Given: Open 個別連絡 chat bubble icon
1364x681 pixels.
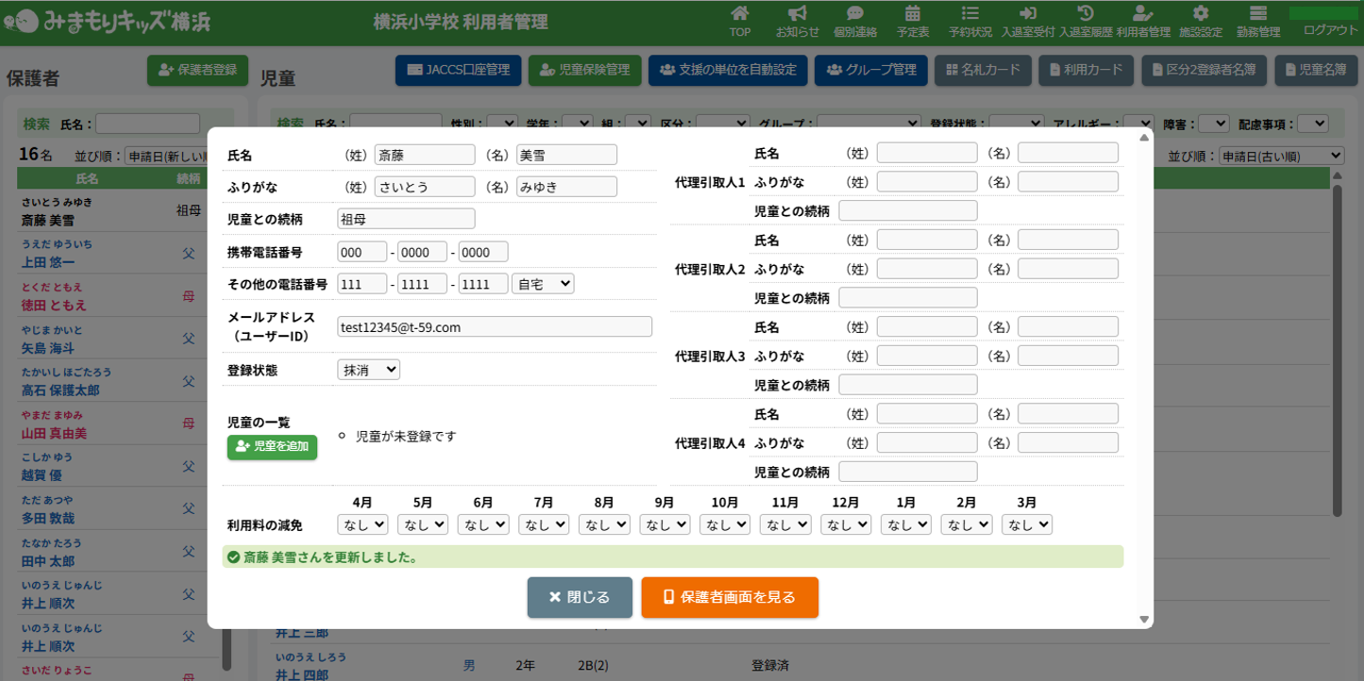Looking at the screenshot, I should click(854, 14).
